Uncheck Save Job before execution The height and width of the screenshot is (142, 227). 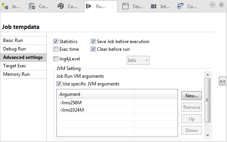pos(93,42)
